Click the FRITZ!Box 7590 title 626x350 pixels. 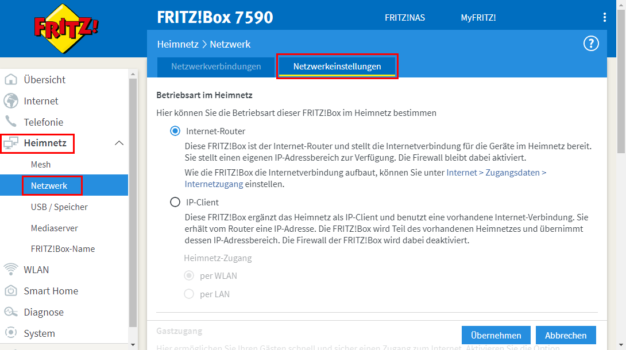point(215,17)
